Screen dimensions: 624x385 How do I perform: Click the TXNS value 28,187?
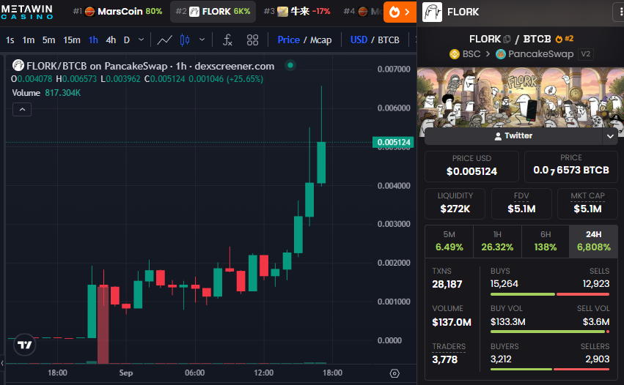[x=447, y=285]
